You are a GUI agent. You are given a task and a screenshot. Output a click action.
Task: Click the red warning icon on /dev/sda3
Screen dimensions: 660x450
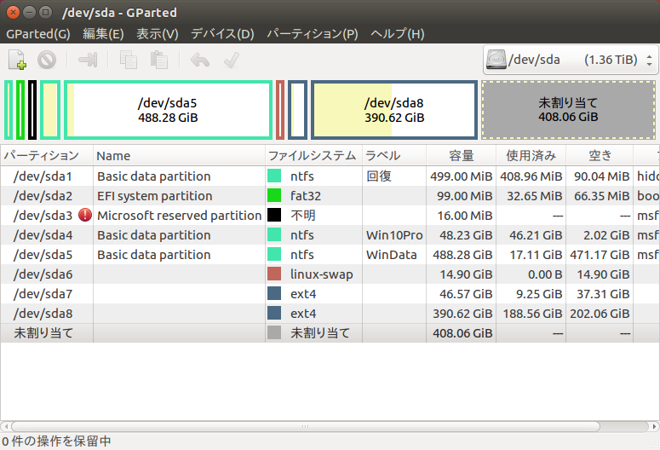point(85,216)
